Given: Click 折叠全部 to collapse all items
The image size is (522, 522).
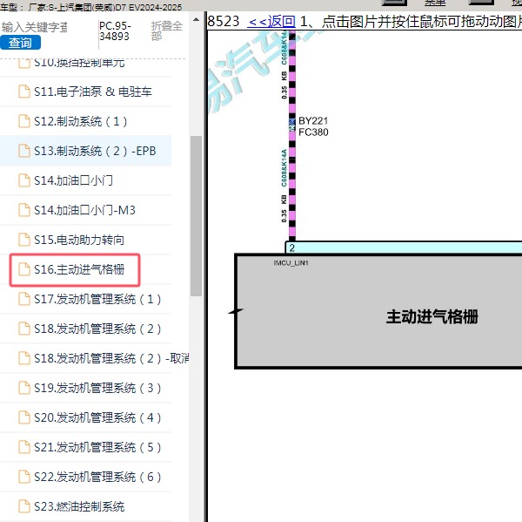Looking at the screenshot, I should coord(167,31).
